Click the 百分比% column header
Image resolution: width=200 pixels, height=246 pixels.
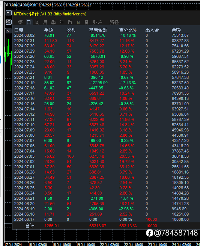(x=128, y=30)
